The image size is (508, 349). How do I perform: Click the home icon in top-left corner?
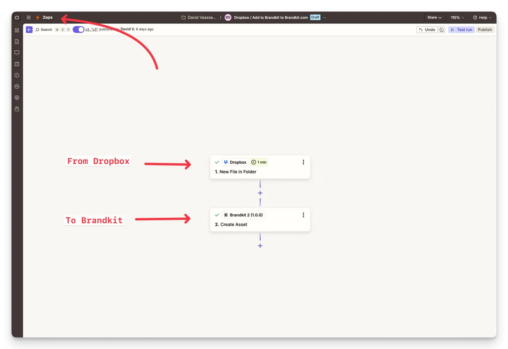click(17, 17)
